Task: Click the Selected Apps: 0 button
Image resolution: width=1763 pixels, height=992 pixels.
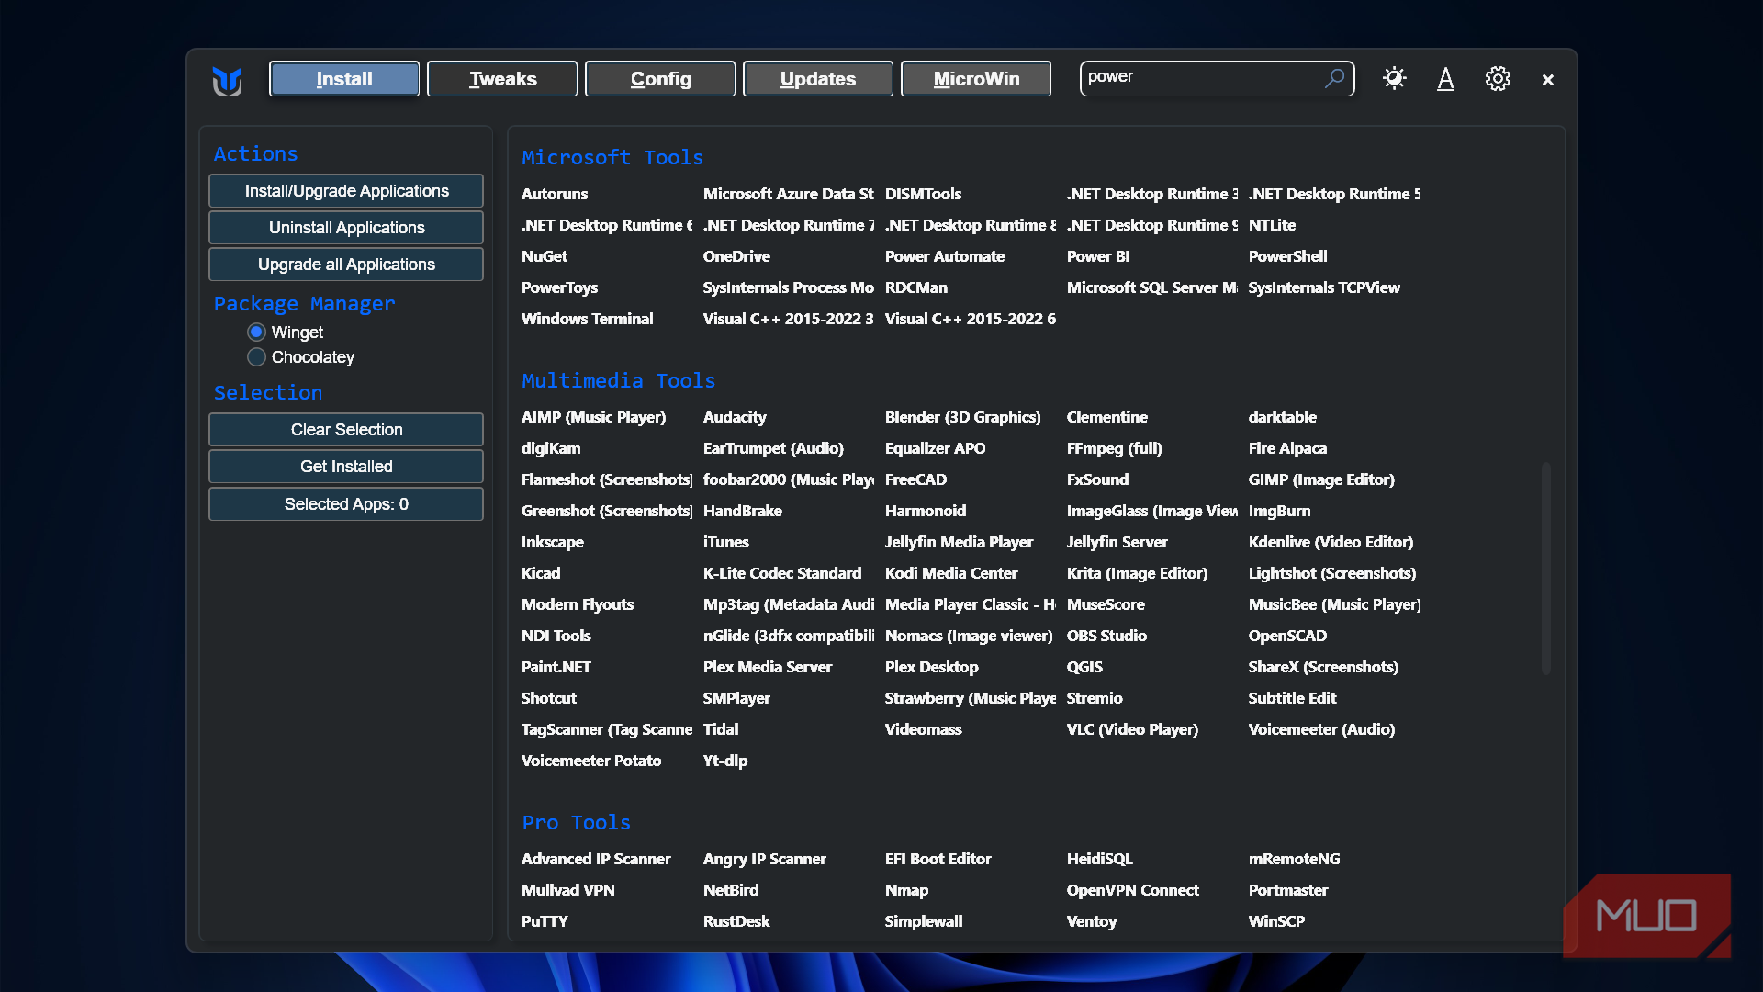Action: [346, 504]
